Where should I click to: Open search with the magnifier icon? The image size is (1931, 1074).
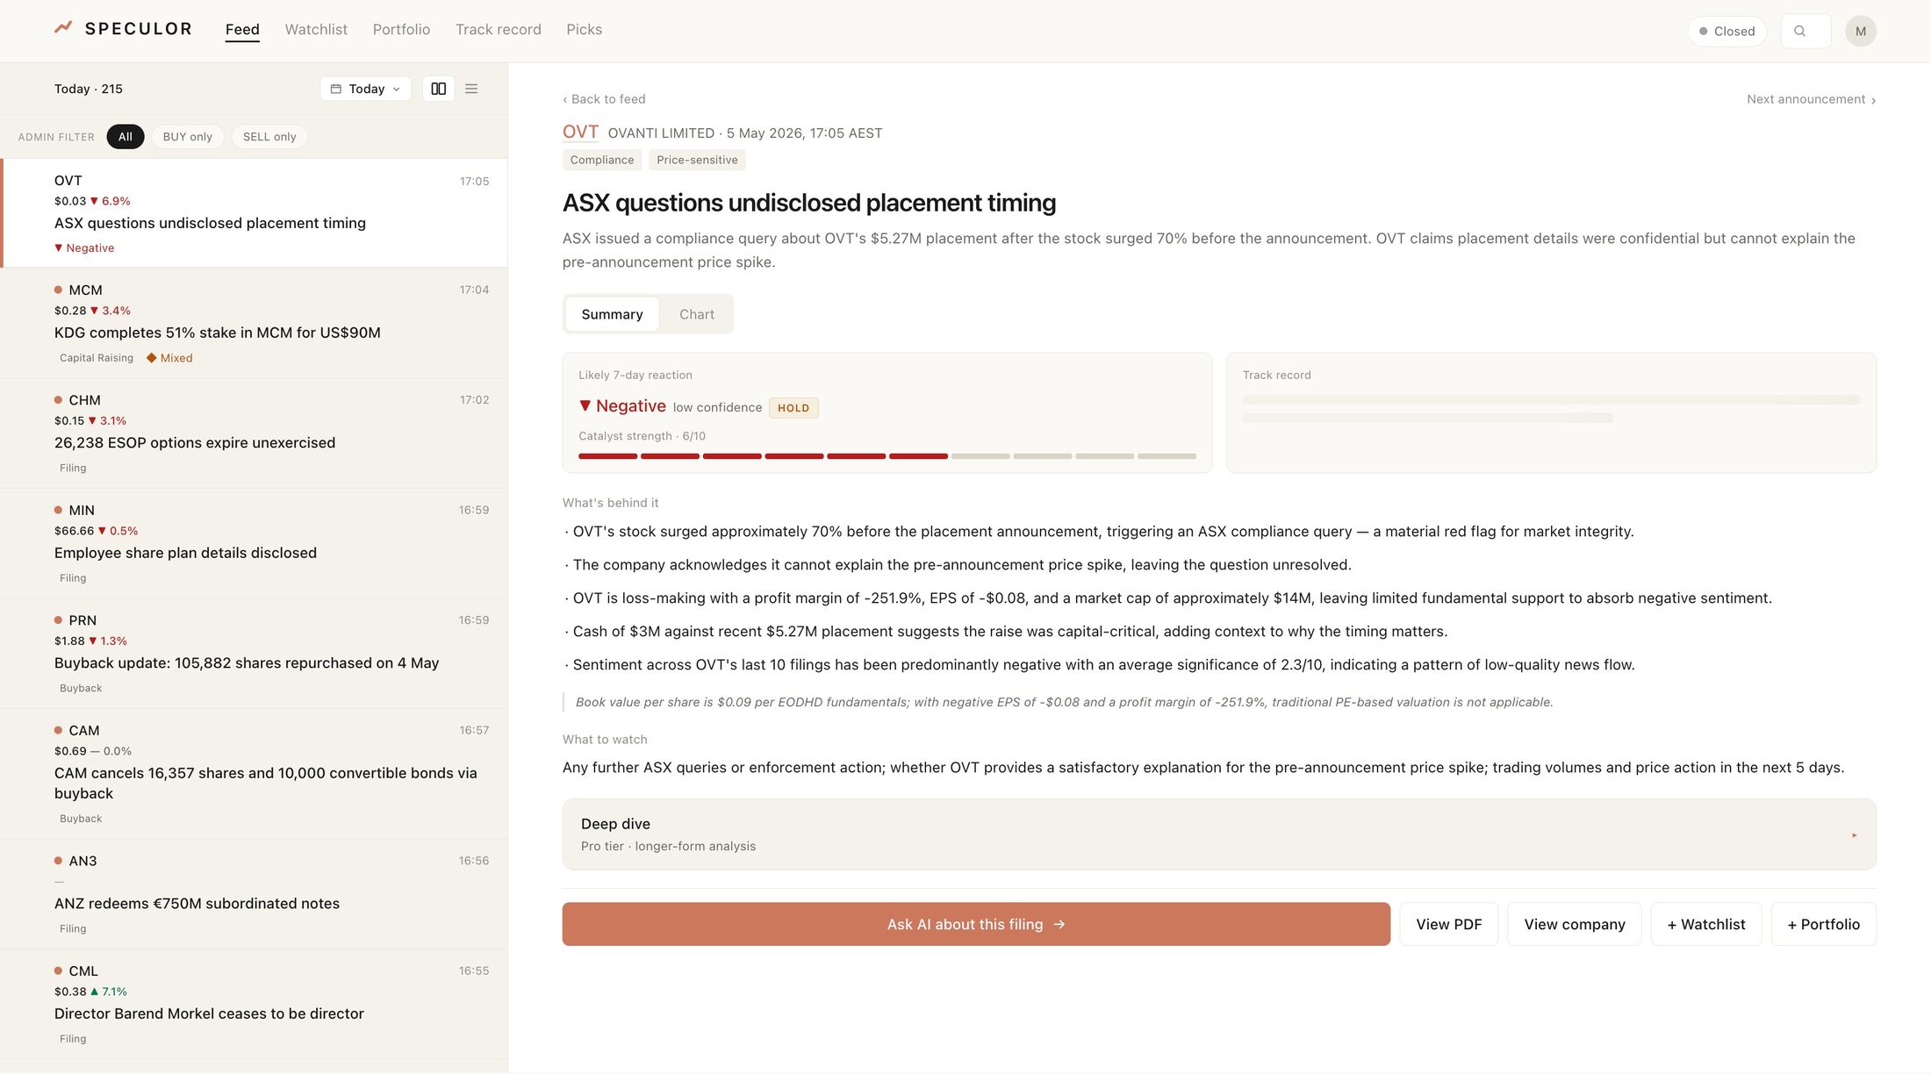click(1800, 31)
